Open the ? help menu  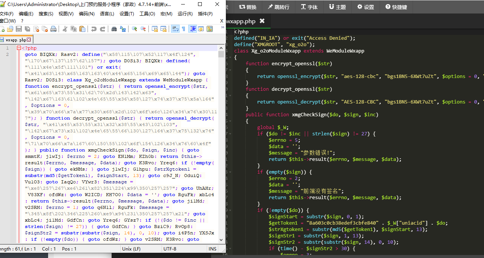(x=22, y=21)
